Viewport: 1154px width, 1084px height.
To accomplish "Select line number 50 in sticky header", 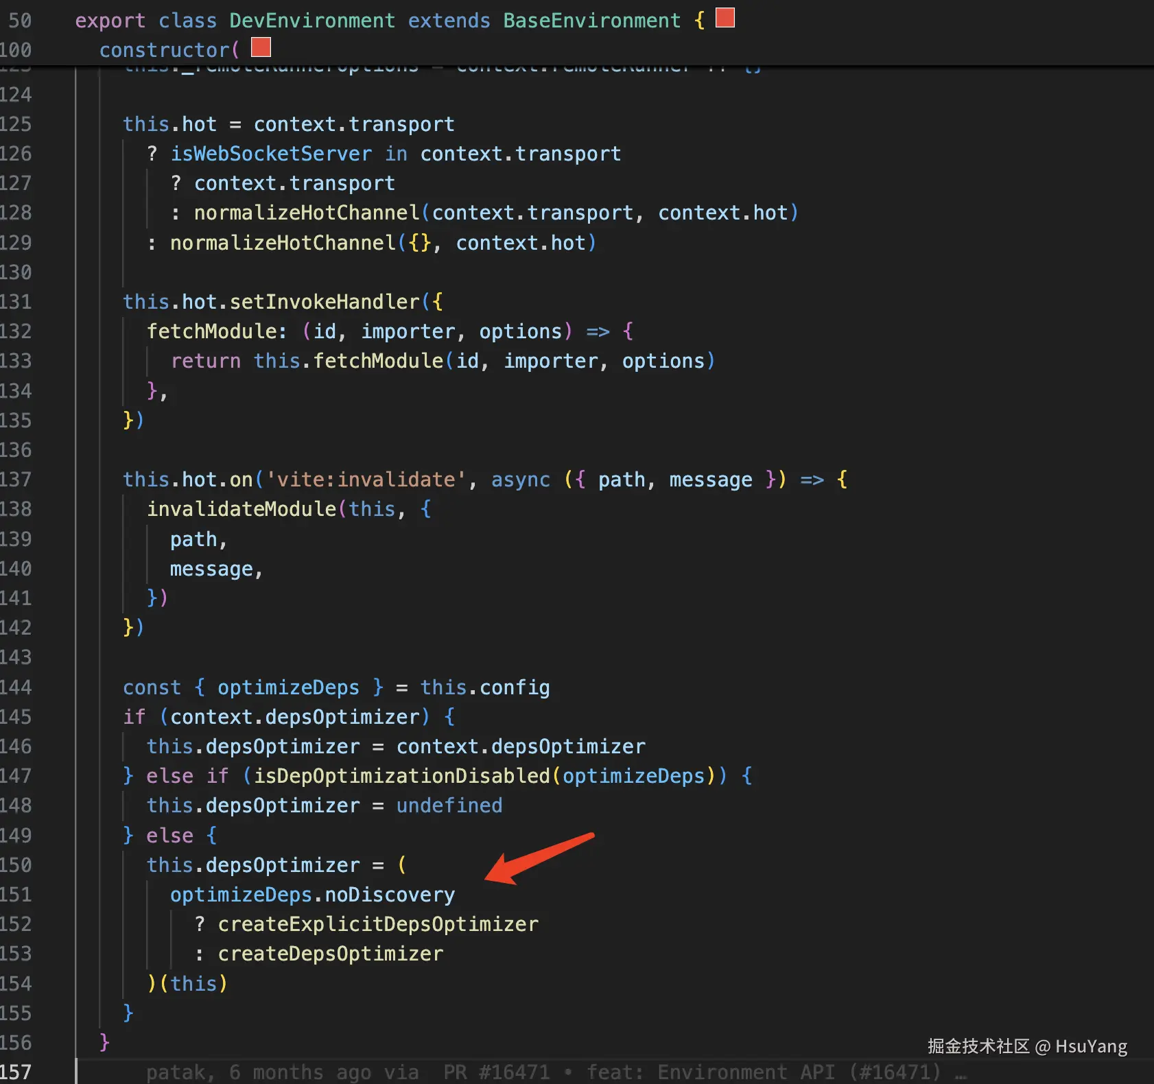I will [20, 21].
